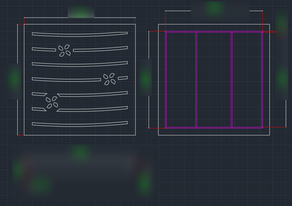This screenshot has height=206, width=292.
Task: Select the left magenta vertical divider
Action: tap(196, 79)
